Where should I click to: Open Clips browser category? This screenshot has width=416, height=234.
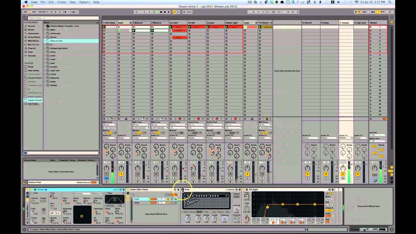click(30, 52)
